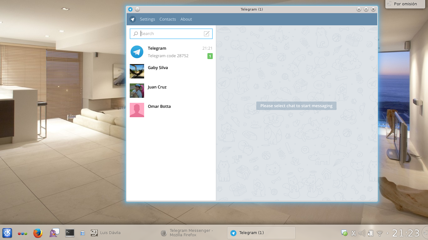
Task: Click Omar Botta's pink placeholder avatar
Action: (x=137, y=110)
